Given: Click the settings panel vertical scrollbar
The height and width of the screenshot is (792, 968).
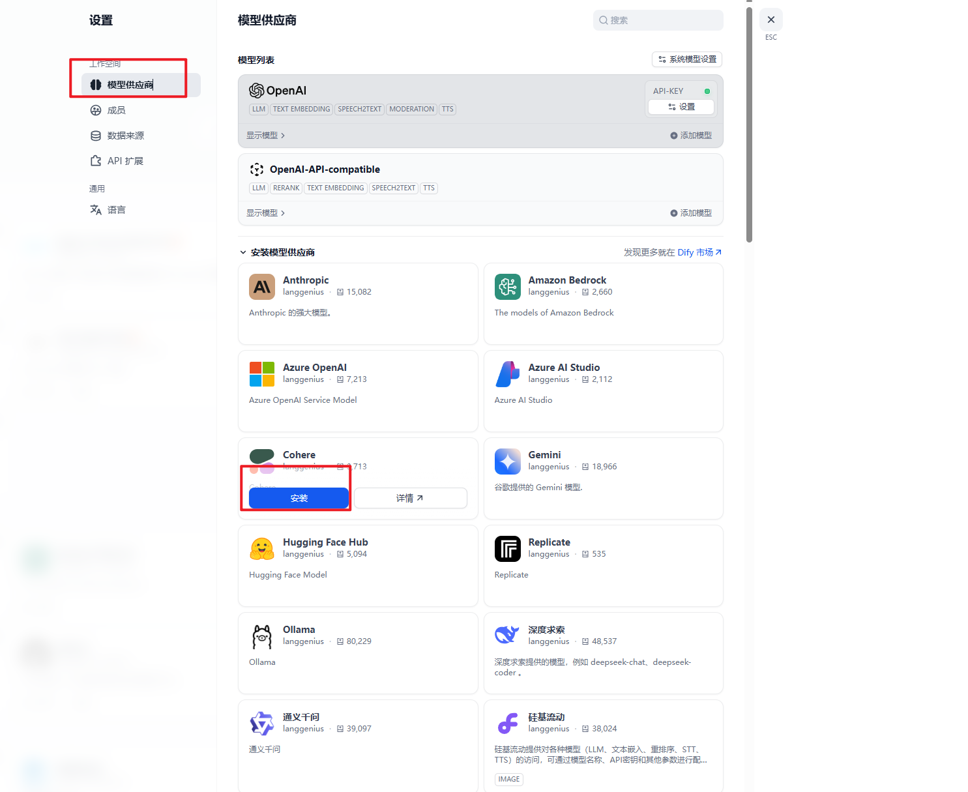Looking at the screenshot, I should pos(750,124).
